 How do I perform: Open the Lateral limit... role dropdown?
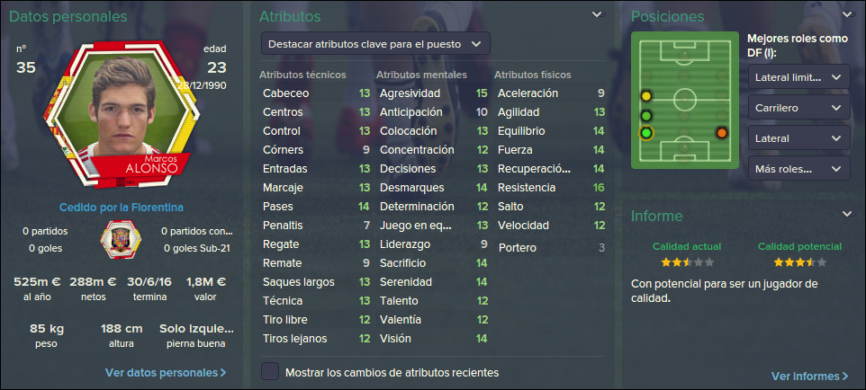pyautogui.click(x=799, y=77)
